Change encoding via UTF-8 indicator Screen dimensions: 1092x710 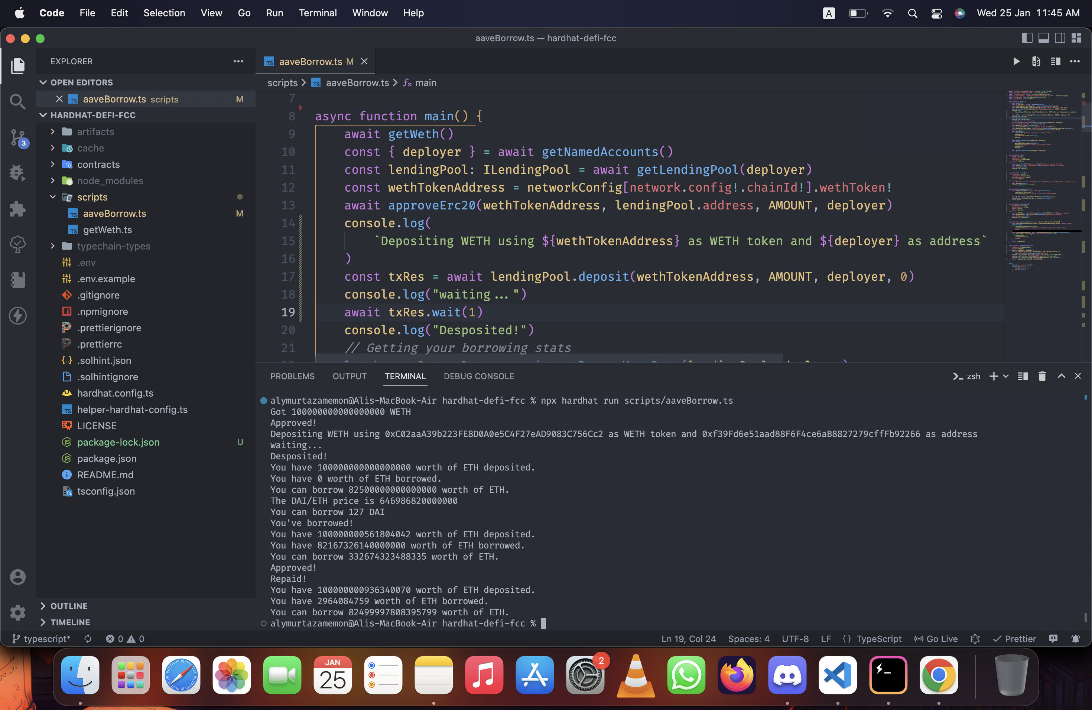pos(795,638)
